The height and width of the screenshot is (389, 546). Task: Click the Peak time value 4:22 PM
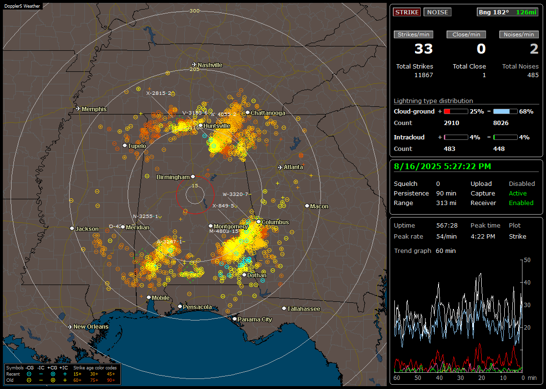click(x=483, y=236)
